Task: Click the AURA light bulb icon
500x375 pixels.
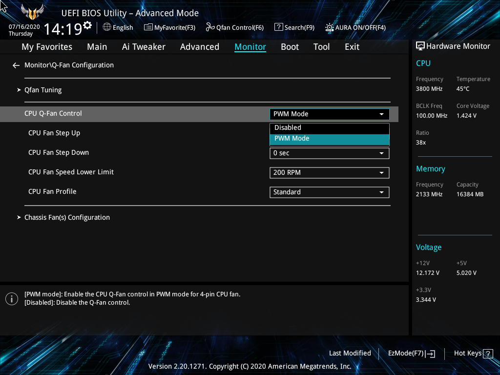Action: 330,27
